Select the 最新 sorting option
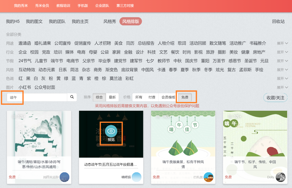Screen dimensions: 292x188 click(x=112, y=97)
